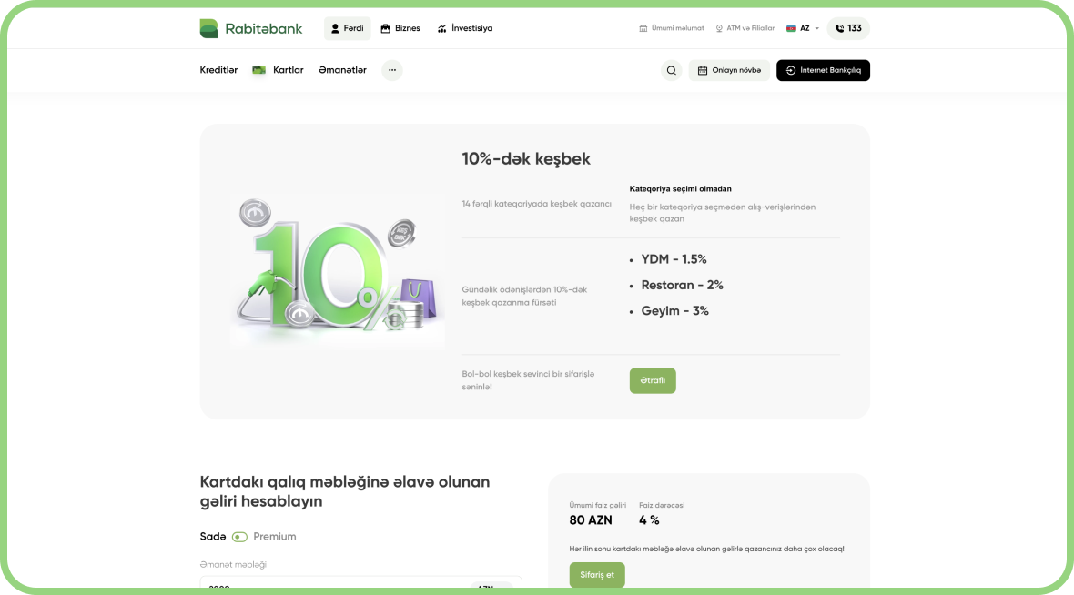This screenshot has width=1074, height=595.
Task: Click the ATM və Filiallar location icon
Action: pyautogui.click(x=719, y=28)
